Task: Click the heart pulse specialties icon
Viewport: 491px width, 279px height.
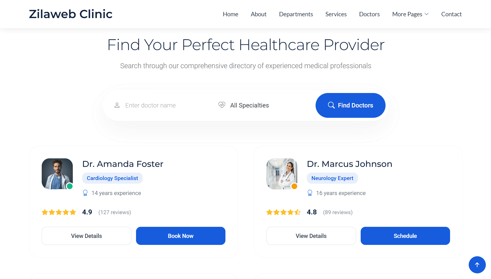Action: coord(222,105)
